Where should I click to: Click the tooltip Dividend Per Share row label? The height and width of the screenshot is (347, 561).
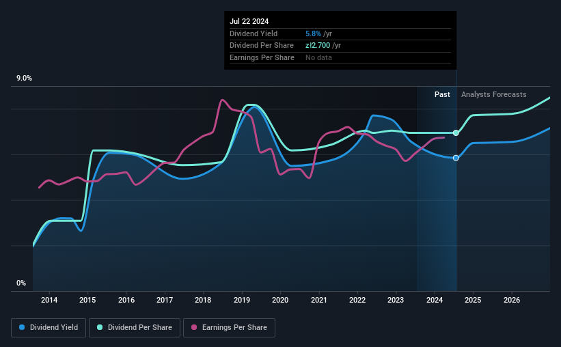coord(262,46)
